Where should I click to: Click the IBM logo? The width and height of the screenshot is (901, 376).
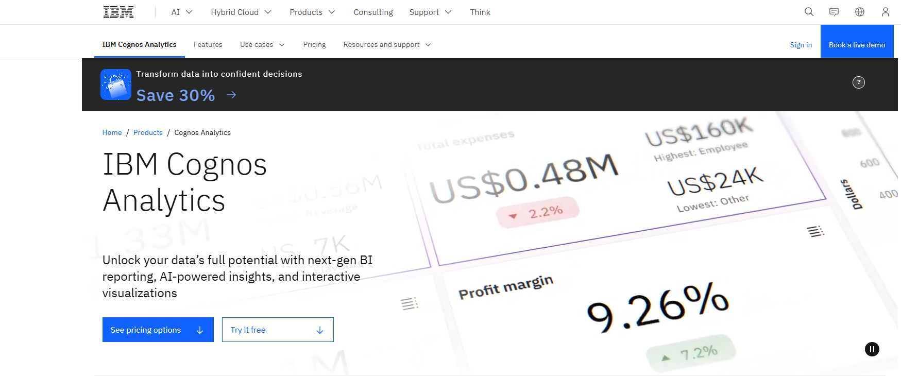point(118,12)
